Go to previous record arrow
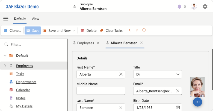Image resolution: width=213 pixels, height=111 pixels. point(130,30)
